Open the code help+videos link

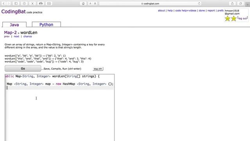pos(186,11)
